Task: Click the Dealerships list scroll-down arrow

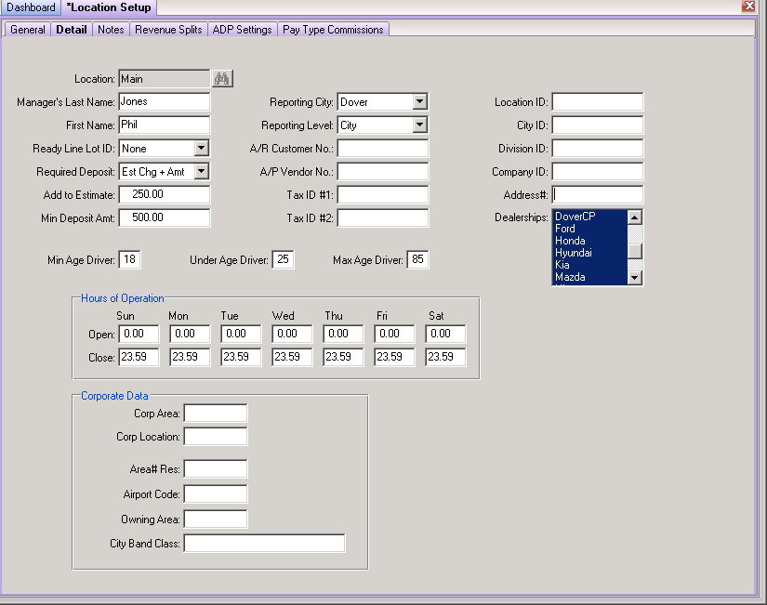Action: [634, 278]
